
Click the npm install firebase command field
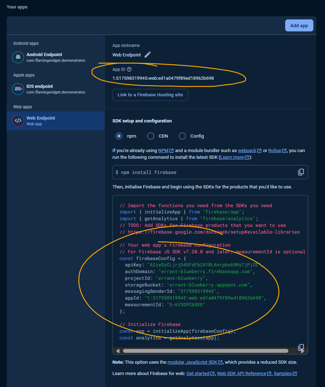pos(210,172)
